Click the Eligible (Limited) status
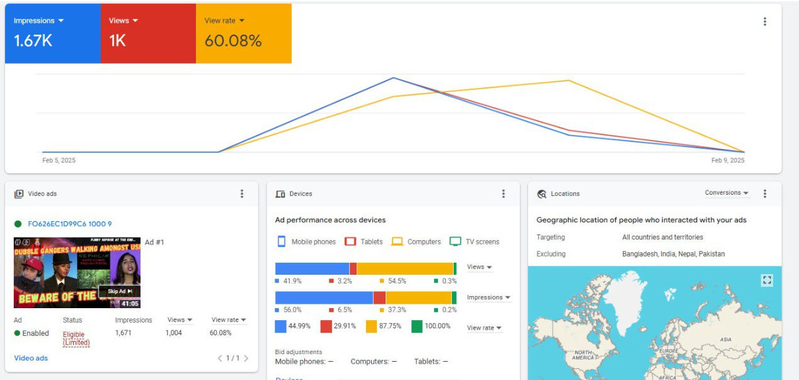 tap(76, 338)
